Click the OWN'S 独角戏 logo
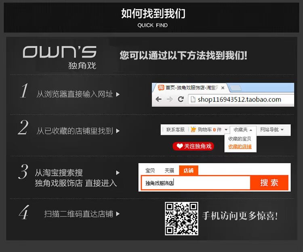This screenshot has height=252, width=303. click(x=60, y=57)
